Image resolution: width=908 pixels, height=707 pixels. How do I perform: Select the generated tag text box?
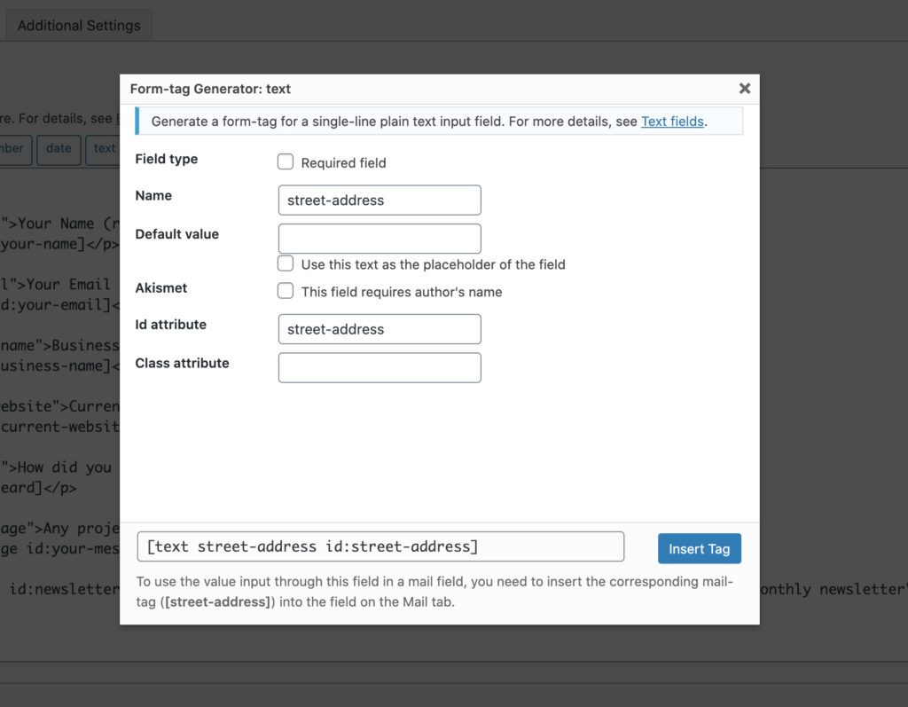[380, 546]
